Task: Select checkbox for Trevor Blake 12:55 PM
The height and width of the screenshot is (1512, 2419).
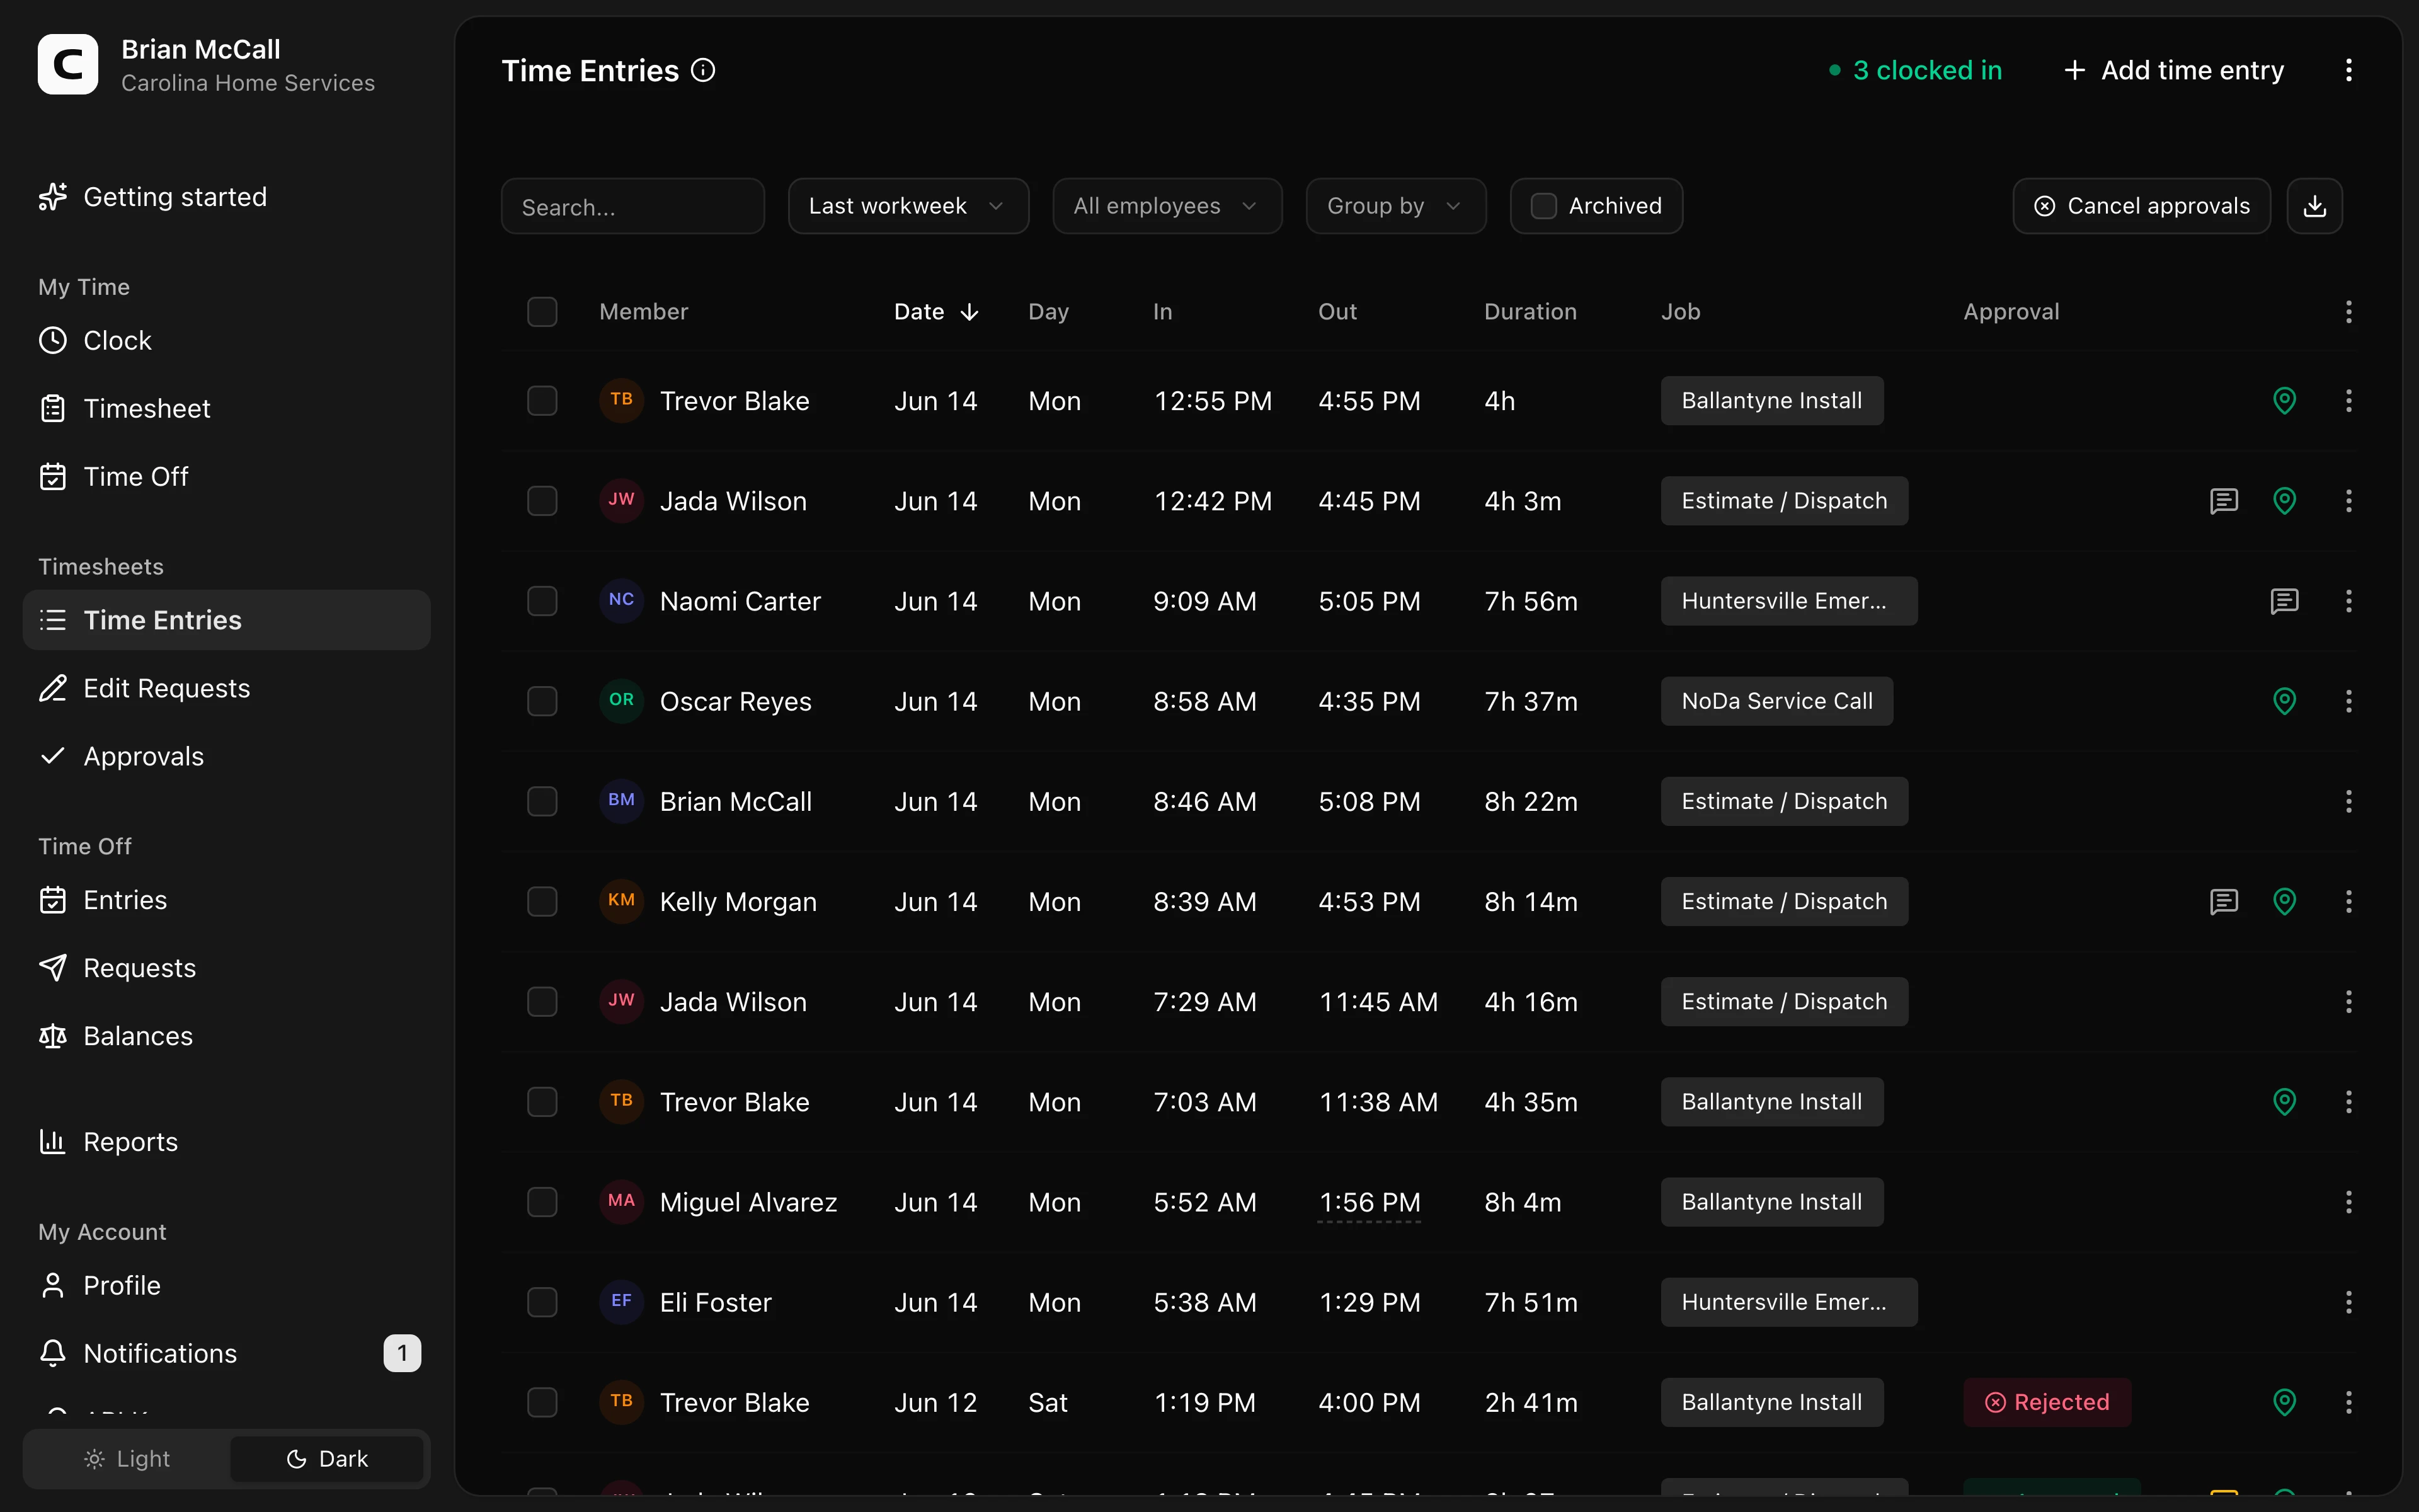Action: pyautogui.click(x=542, y=401)
